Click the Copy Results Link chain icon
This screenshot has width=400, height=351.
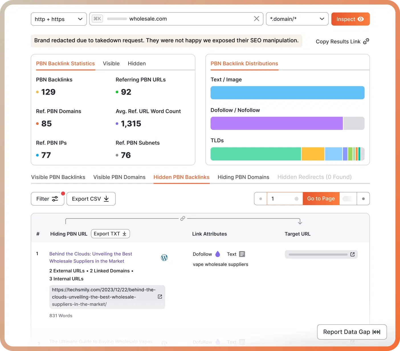366,41
